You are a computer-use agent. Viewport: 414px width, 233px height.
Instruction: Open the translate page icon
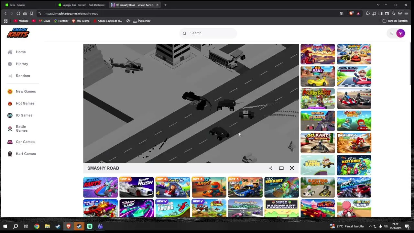point(342,14)
